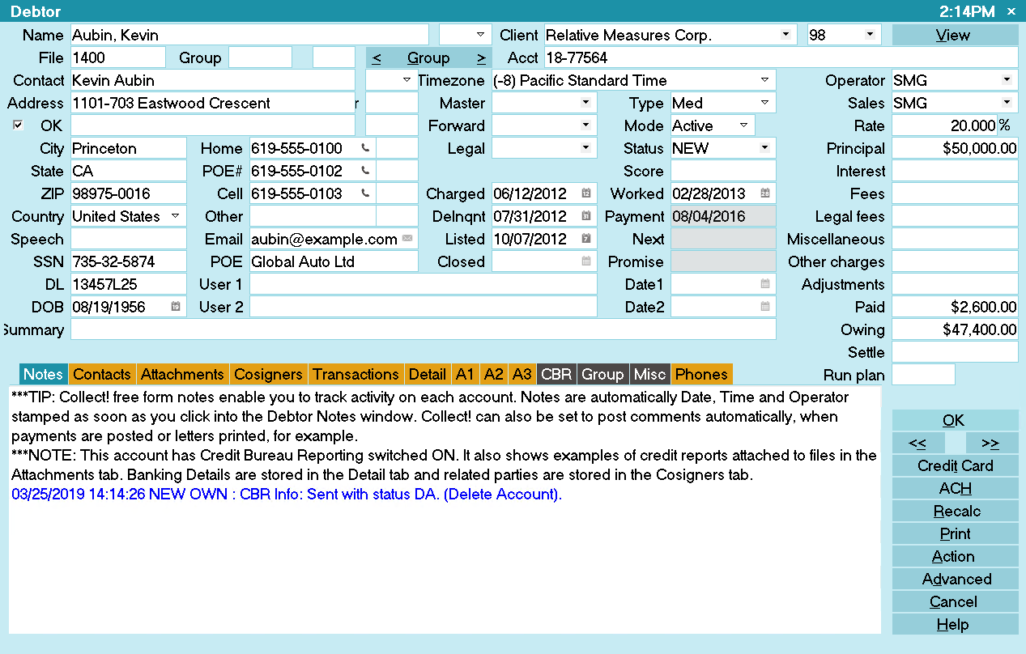Viewport: 1026px width, 654px height.
Task: Select the A2 tab
Action: tap(493, 374)
